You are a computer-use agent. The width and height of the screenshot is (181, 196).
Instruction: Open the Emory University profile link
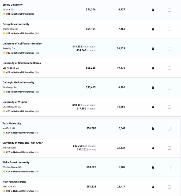coord(13,5)
